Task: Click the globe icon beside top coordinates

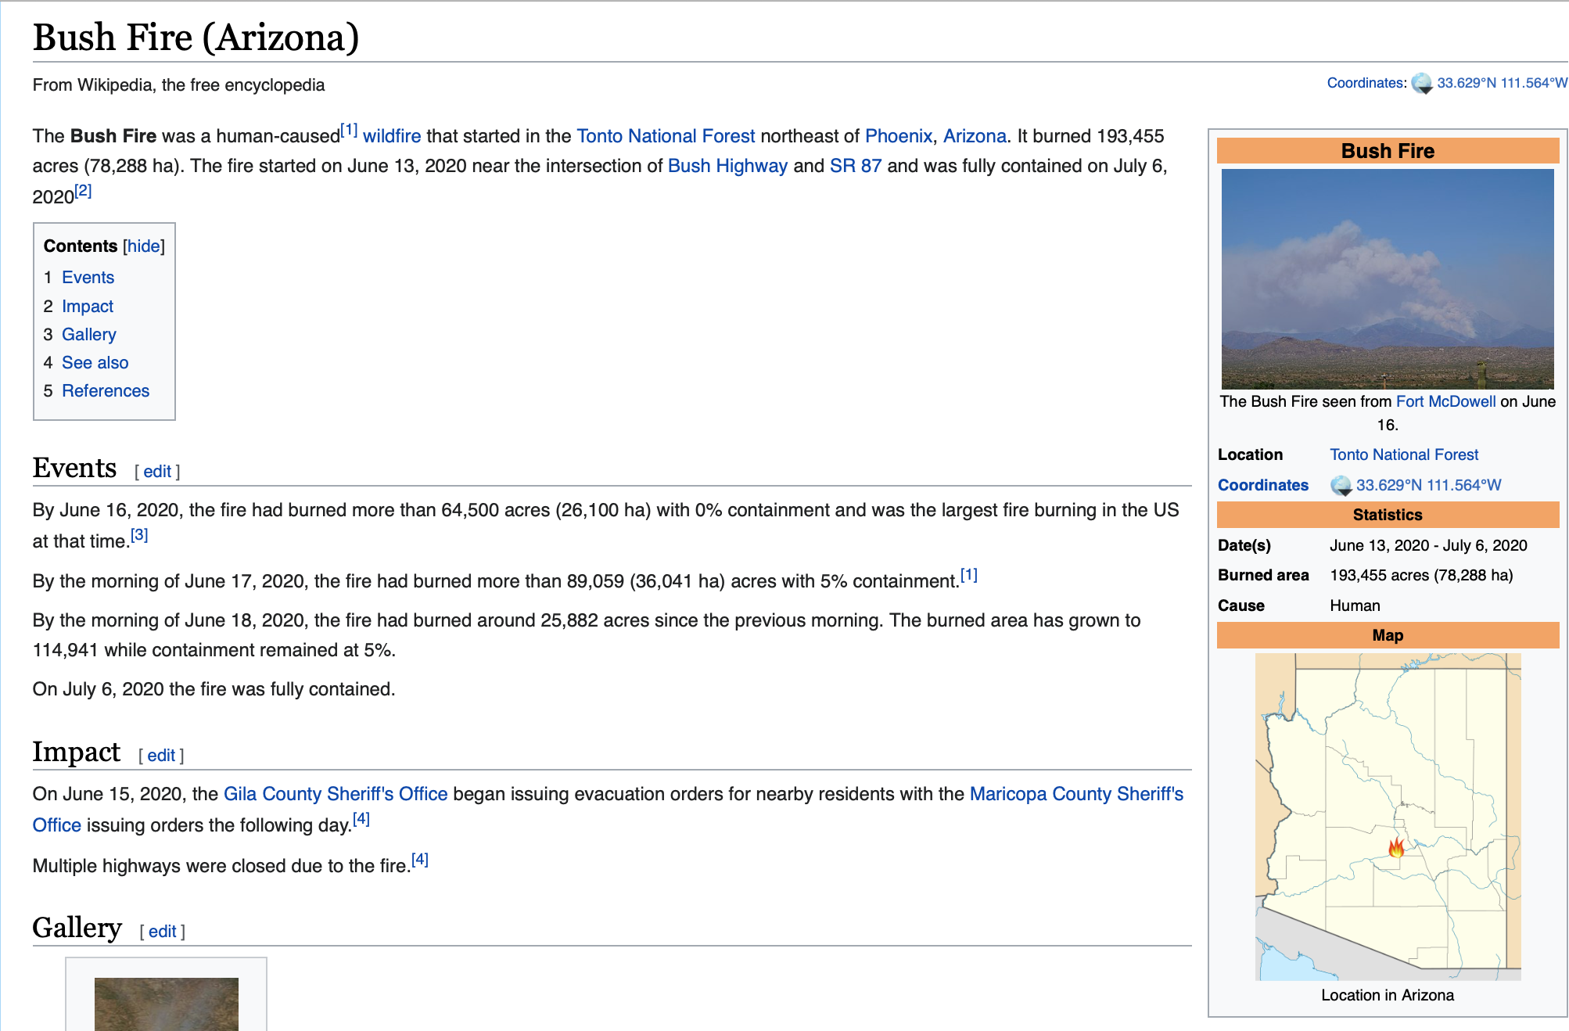Action: [1421, 84]
